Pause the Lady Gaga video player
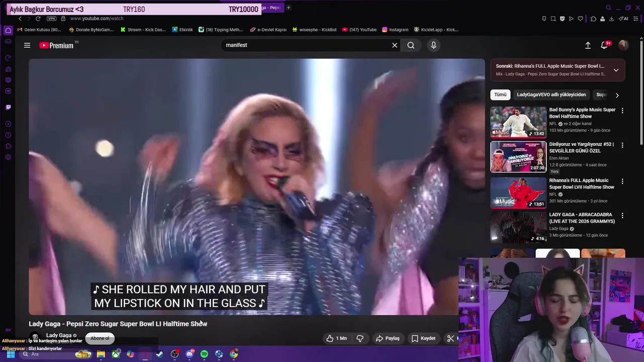This screenshot has height=362, width=644. (257, 187)
